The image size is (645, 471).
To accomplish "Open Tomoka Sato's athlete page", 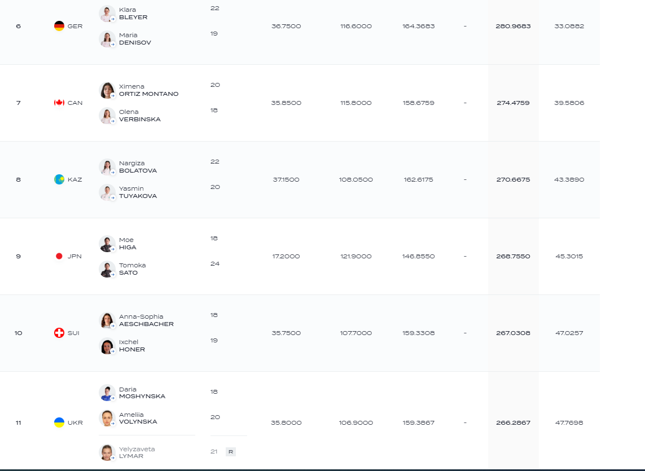I will coord(133,269).
